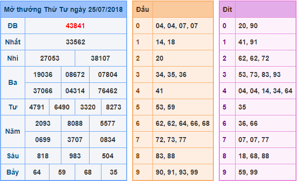297x181 pixels.
Task: Click Tư prize number 8273
Action: tap(113, 107)
